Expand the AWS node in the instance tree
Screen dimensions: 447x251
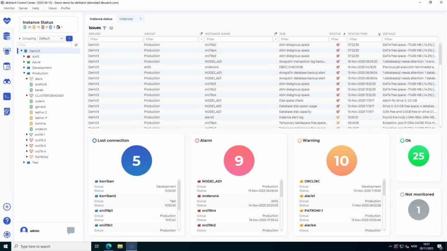25,56
